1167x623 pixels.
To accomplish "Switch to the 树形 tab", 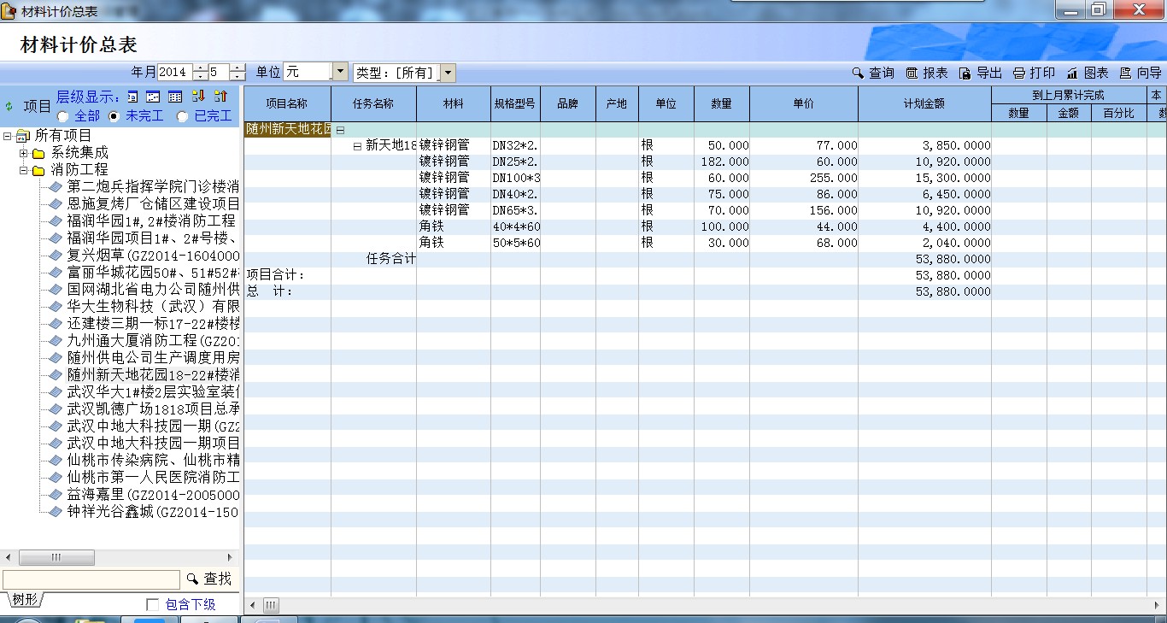I will tap(25, 600).
